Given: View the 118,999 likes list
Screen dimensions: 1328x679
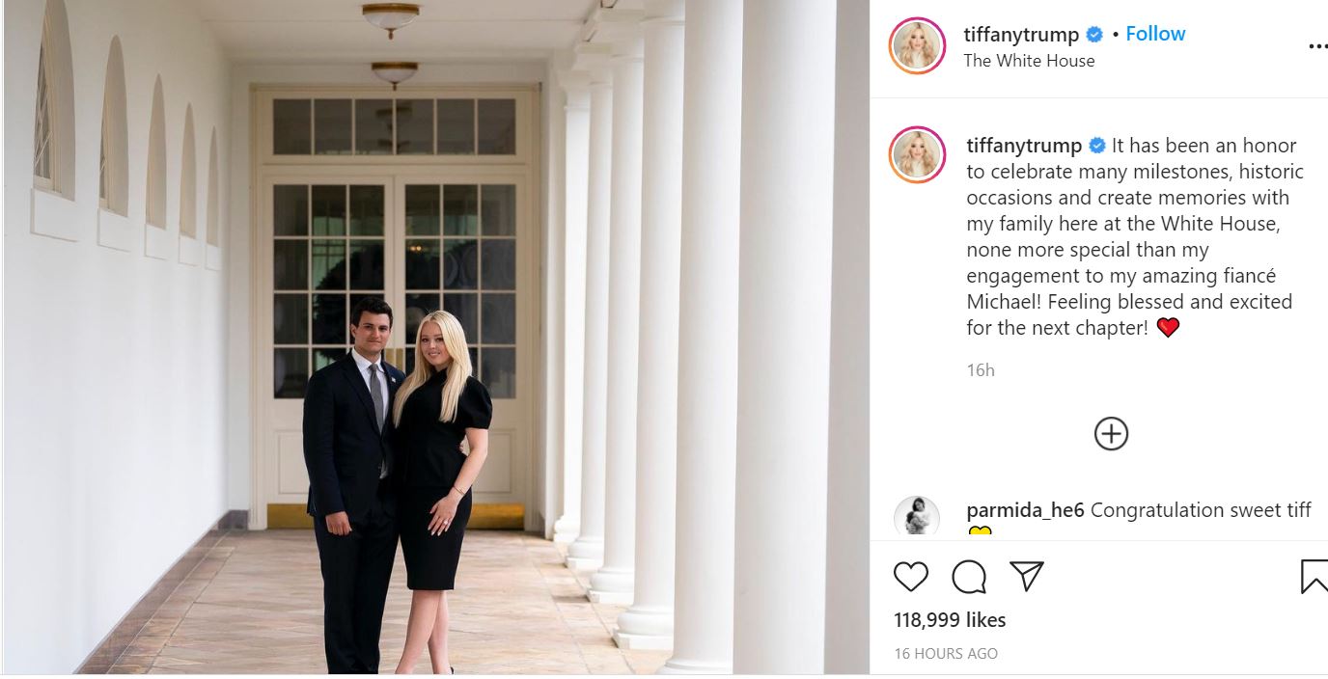Looking at the screenshot, I should click(x=950, y=619).
